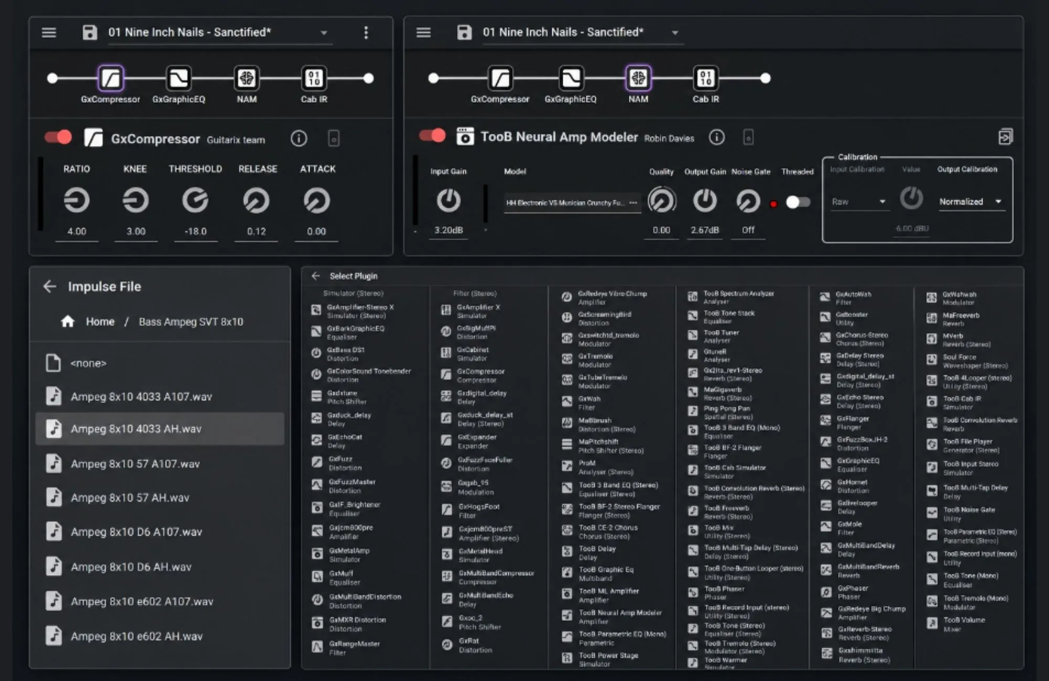1049x681 pixels.
Task: Click the copy-window icon in NAM panel
Action: click(1005, 137)
